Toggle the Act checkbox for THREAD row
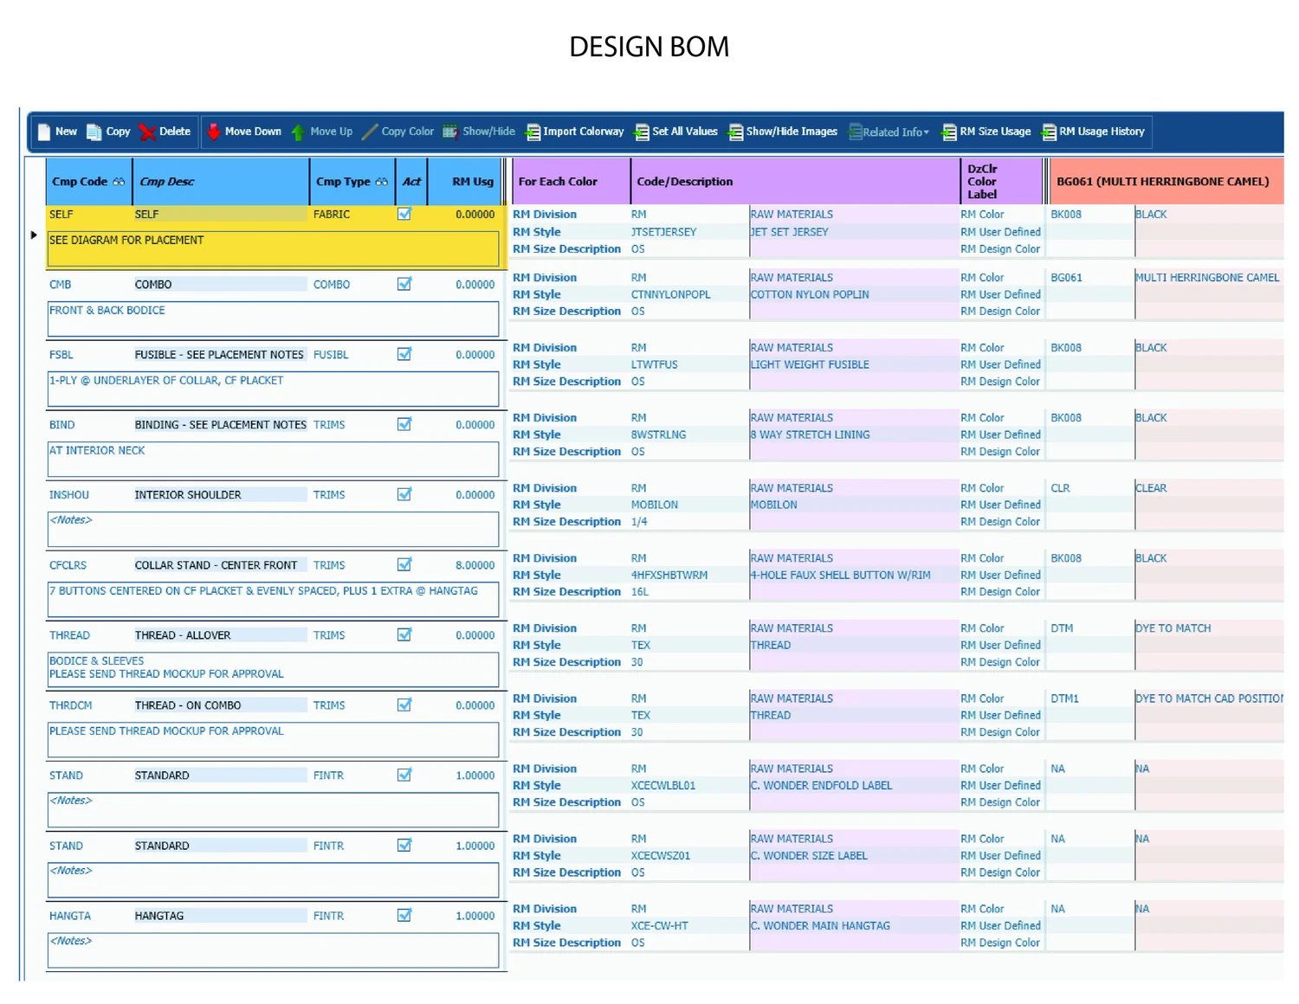Screen dimensions: 1299x1004 404,634
